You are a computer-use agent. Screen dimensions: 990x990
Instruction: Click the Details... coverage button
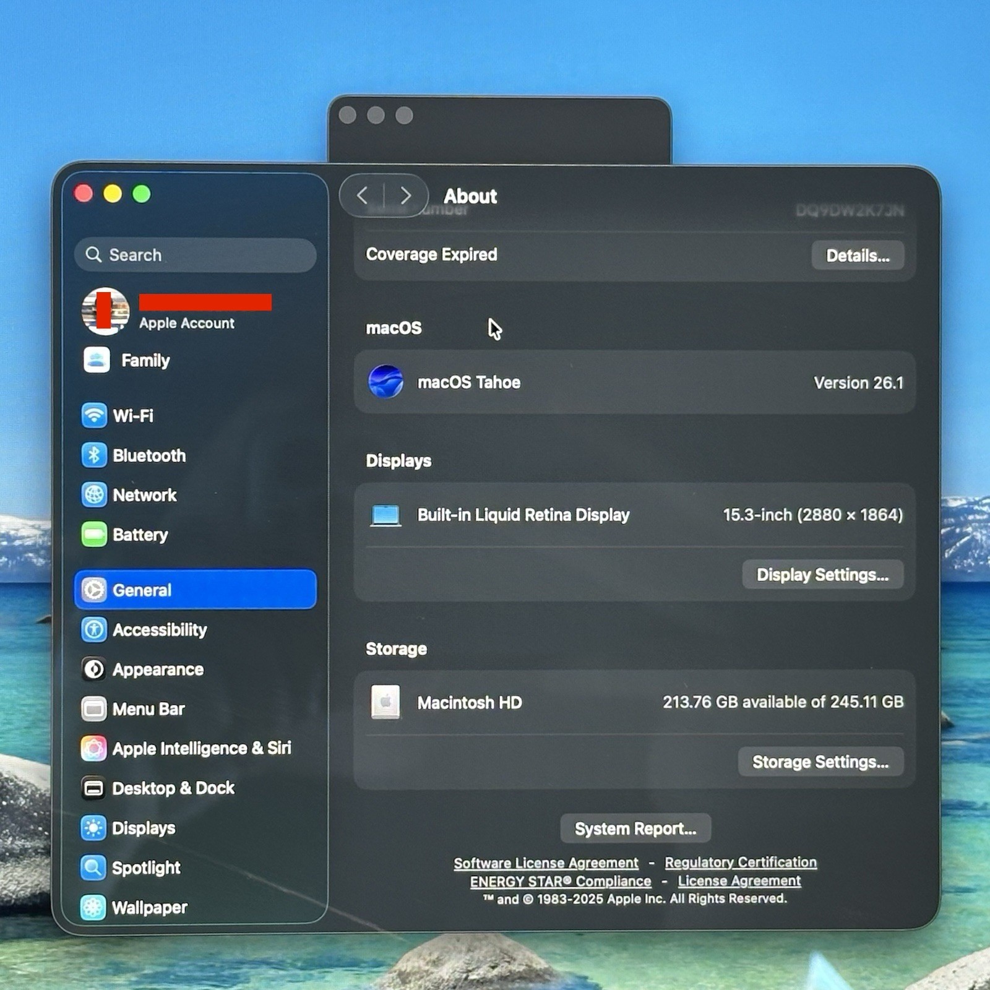pos(857,256)
